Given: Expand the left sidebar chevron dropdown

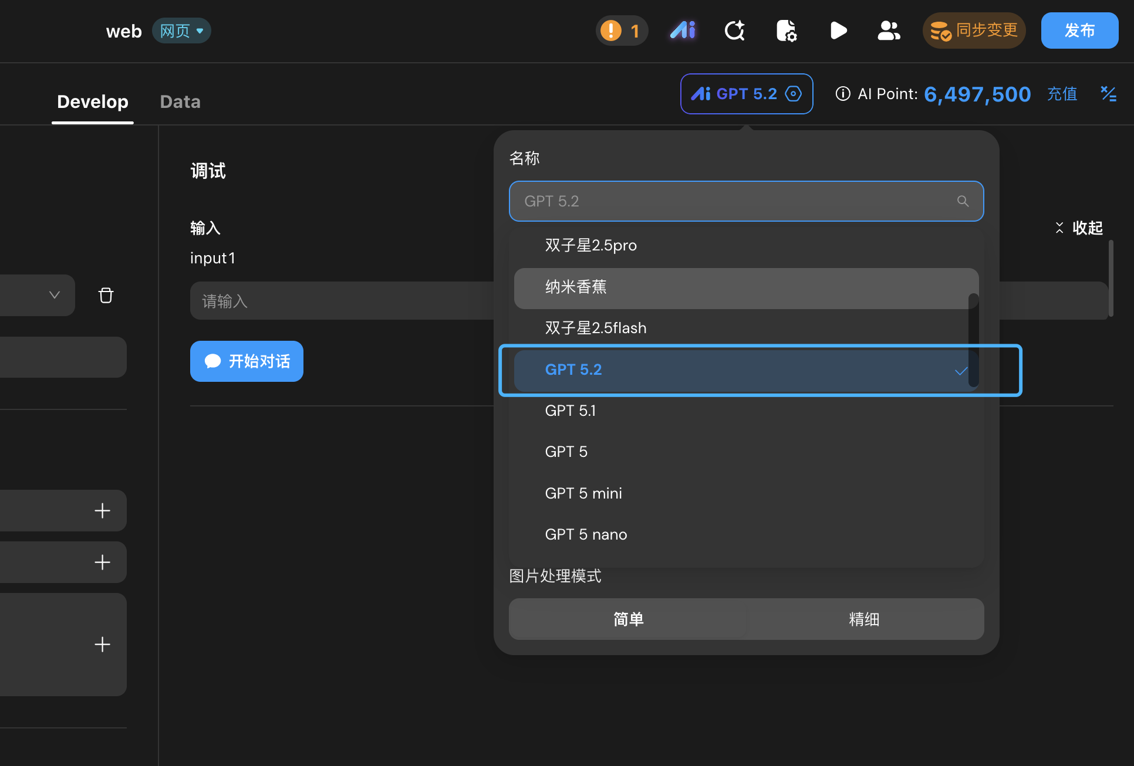Looking at the screenshot, I should (54, 295).
